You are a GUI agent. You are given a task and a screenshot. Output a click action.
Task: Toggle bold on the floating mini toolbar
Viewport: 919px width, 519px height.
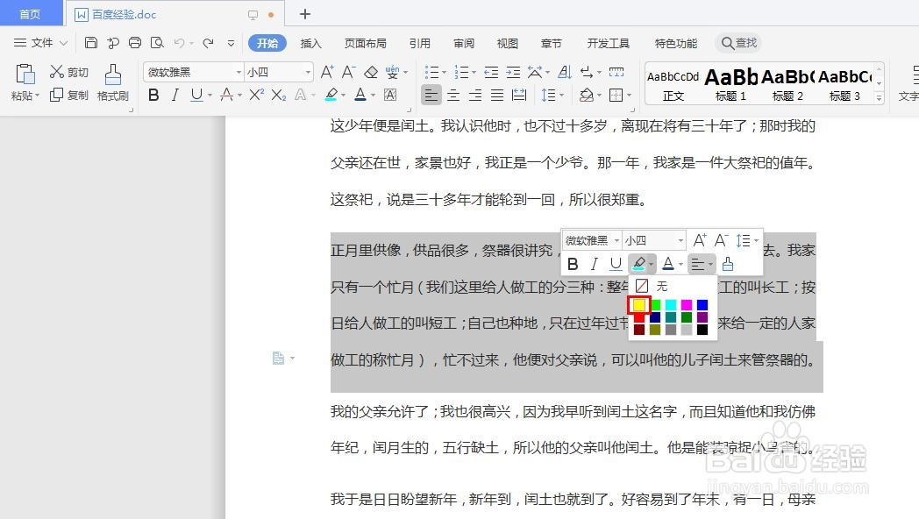tap(573, 264)
